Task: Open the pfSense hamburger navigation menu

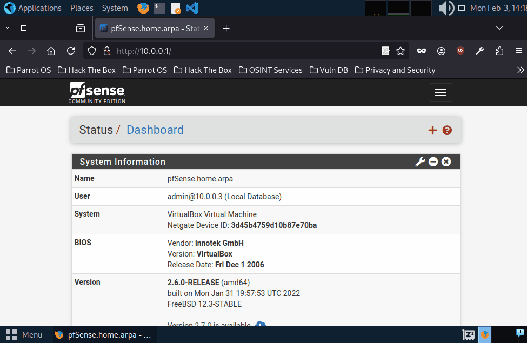Action: pyautogui.click(x=441, y=92)
